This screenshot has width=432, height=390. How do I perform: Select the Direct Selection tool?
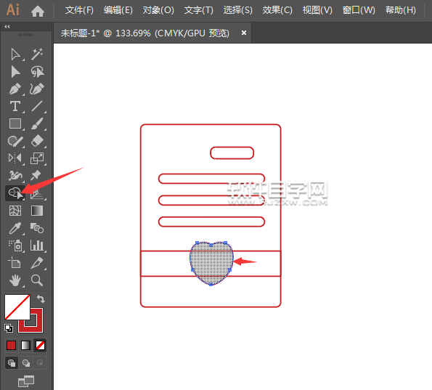(x=15, y=72)
